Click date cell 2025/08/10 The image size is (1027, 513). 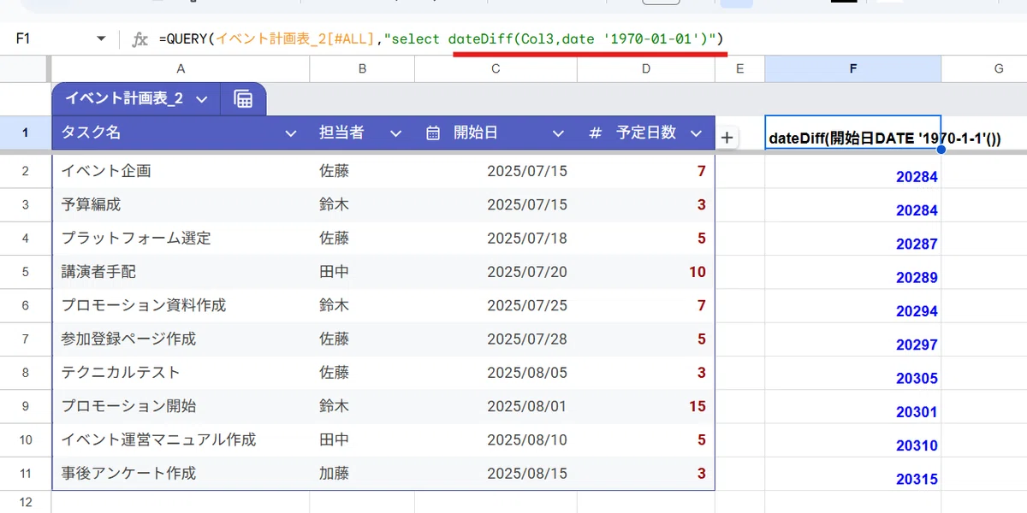[x=496, y=440]
